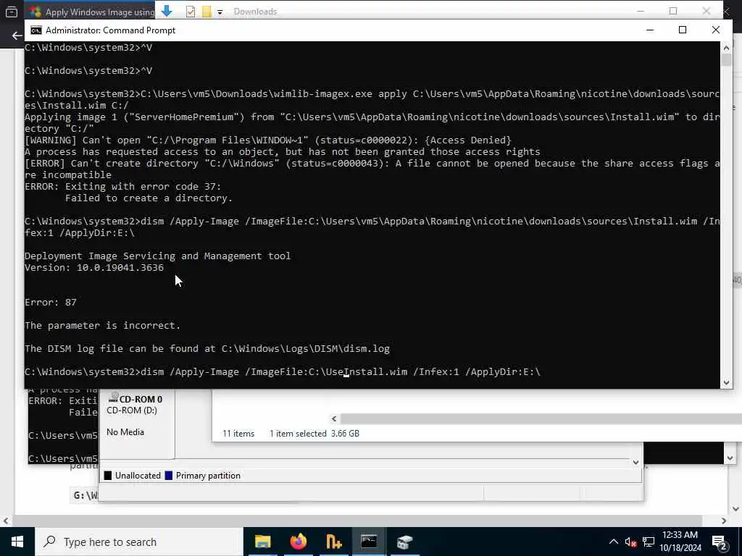Open Firefox from the taskbar
This screenshot has height=556, width=742.
298,542
